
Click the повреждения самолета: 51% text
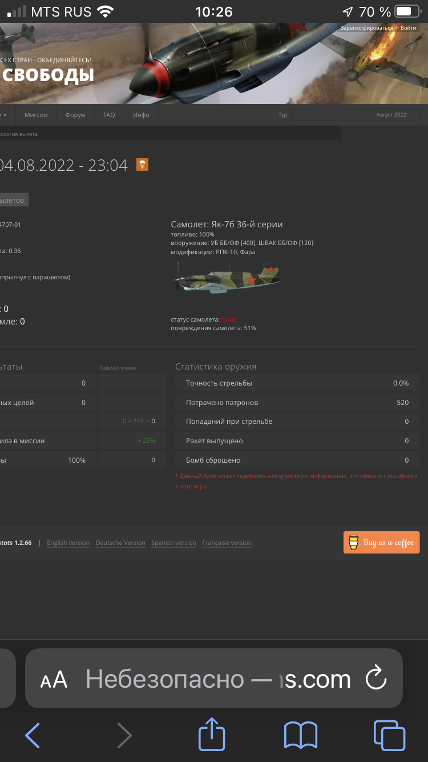point(213,328)
